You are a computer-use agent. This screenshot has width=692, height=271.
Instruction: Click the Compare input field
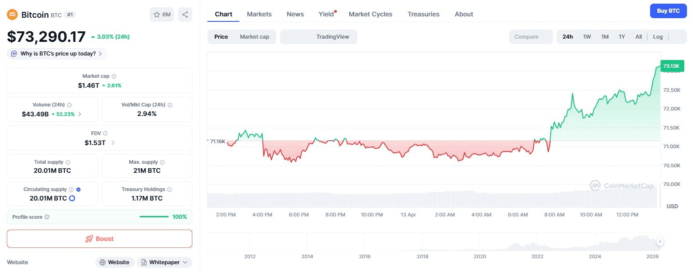[531, 37]
